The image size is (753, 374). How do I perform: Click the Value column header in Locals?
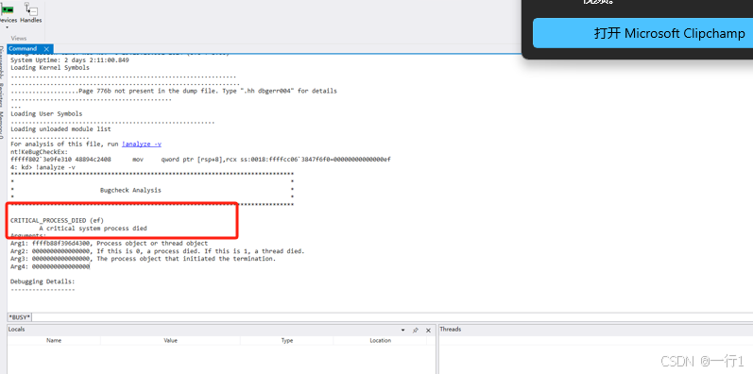(170, 340)
